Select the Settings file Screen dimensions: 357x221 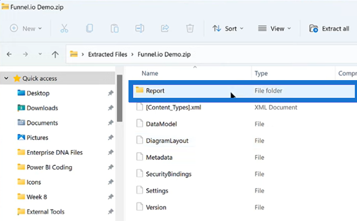click(x=157, y=191)
